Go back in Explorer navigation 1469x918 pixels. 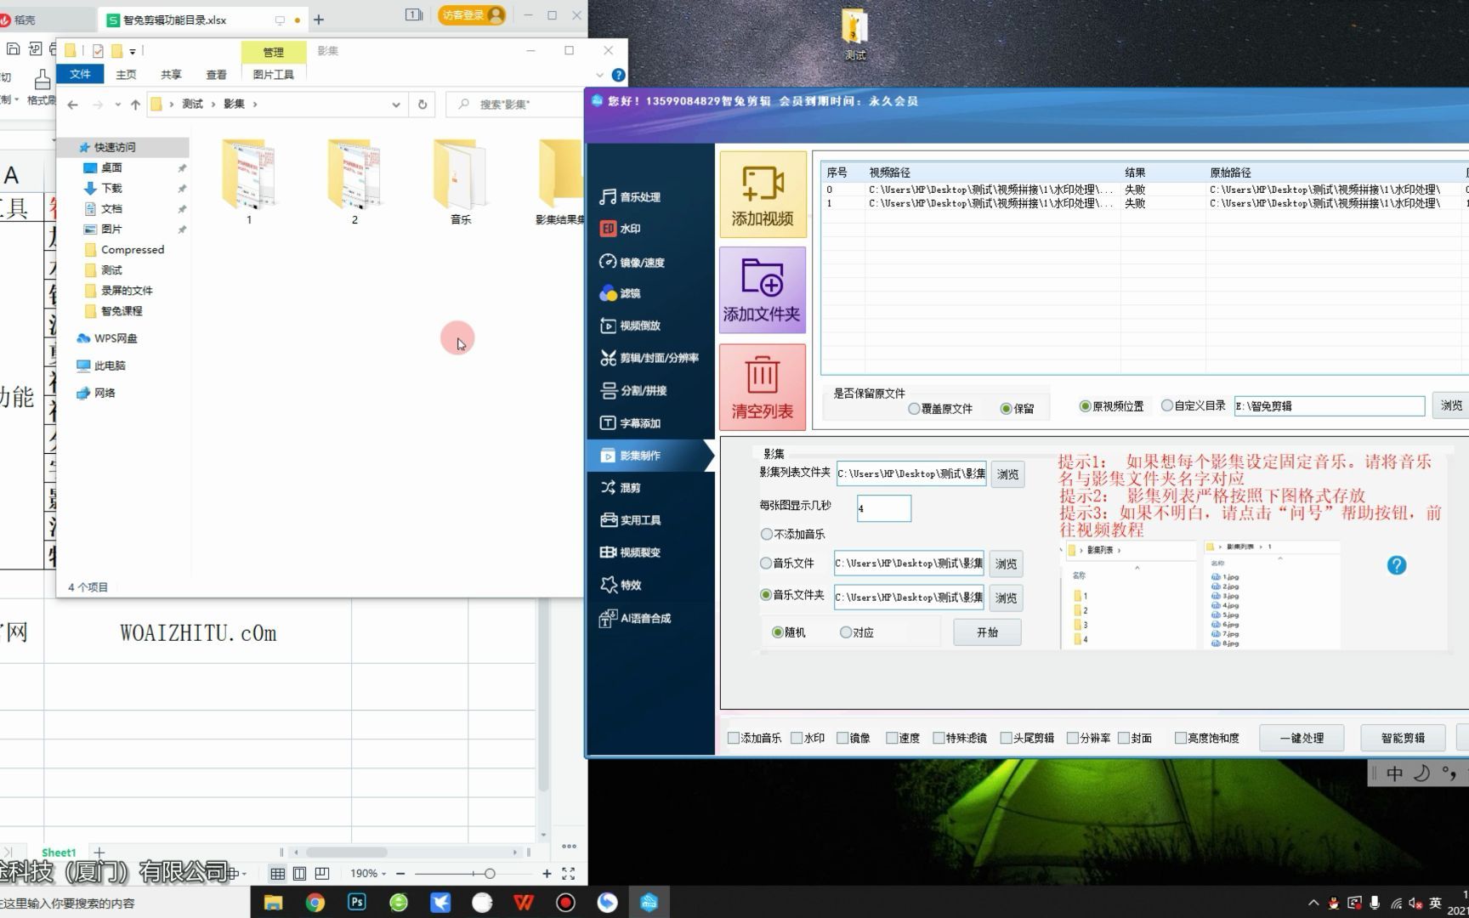click(73, 105)
